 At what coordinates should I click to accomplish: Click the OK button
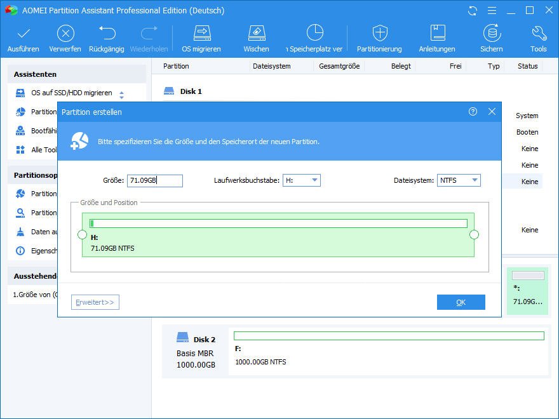click(461, 302)
